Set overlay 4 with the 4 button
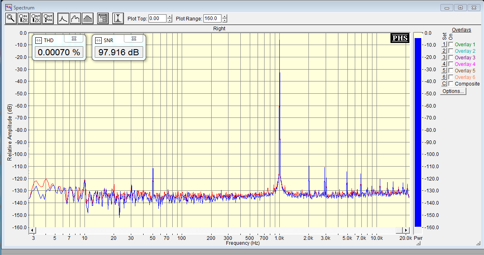The image size is (484, 255). click(444, 64)
